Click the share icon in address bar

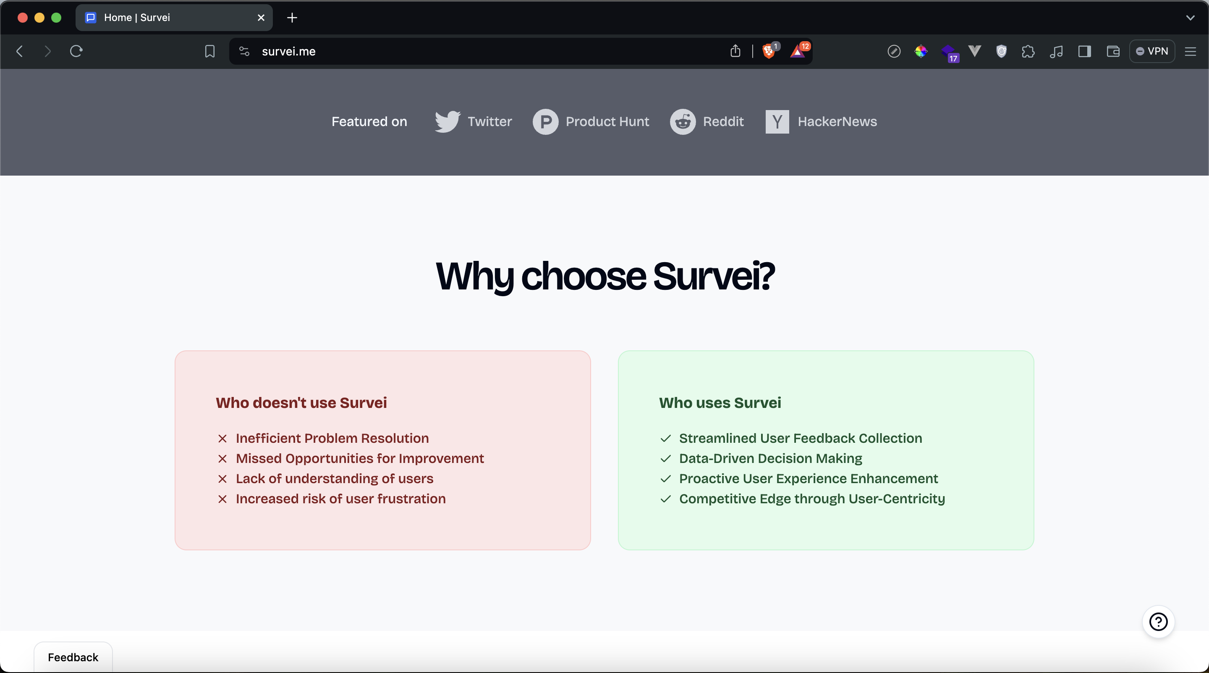[735, 51]
